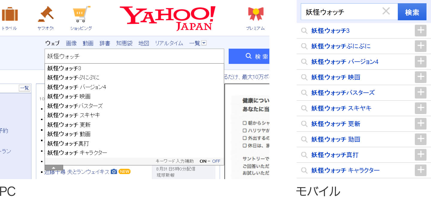Viewport: 431px width, 203px height.
Task: Tap mobile suggestion 妖怪ウォッチ 更新
Action: pos(336,124)
